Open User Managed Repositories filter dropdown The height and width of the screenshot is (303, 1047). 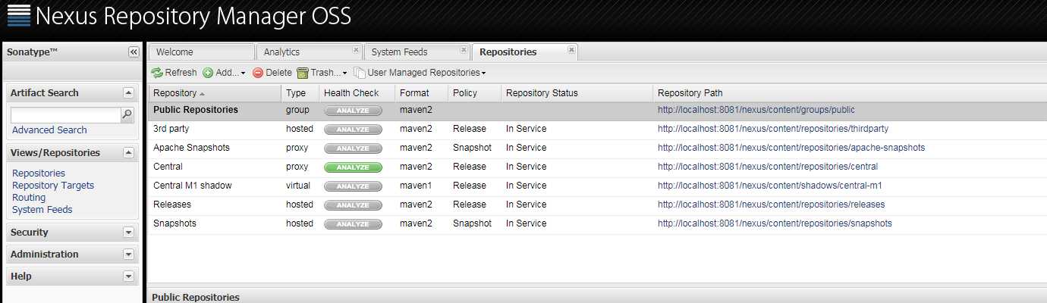[420, 73]
